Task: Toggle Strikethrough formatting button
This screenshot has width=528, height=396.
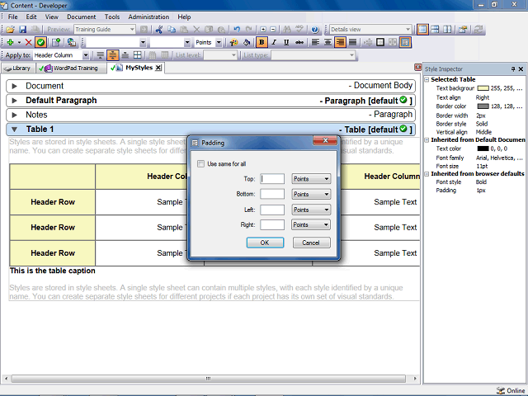Action: 299,42
